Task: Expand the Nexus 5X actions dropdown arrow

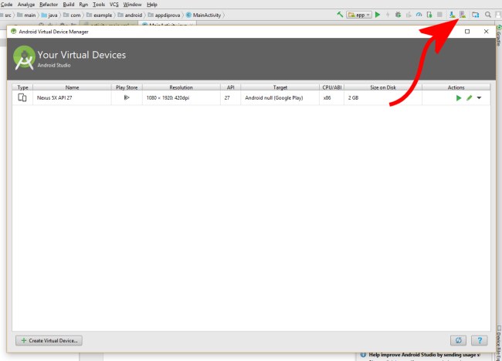Action: coord(480,98)
